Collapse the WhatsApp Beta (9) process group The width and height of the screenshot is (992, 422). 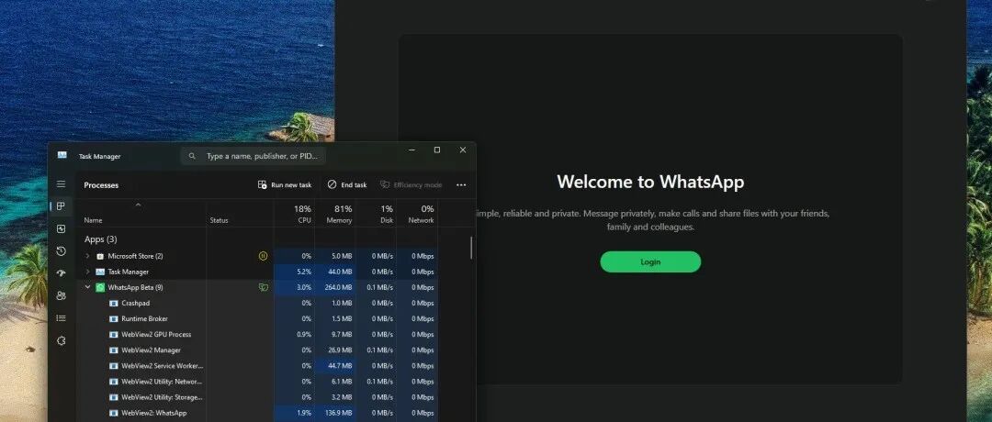(x=88, y=287)
